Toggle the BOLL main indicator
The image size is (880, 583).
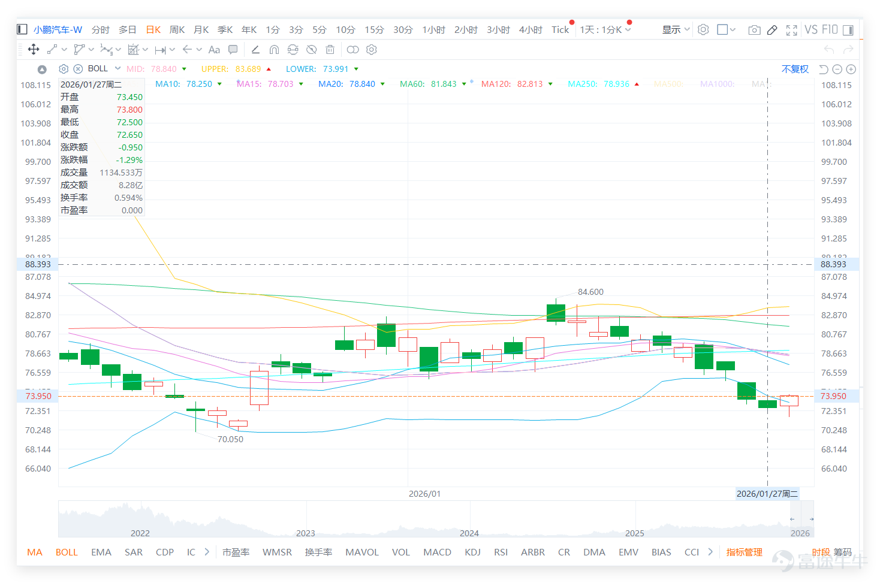pyautogui.click(x=67, y=552)
